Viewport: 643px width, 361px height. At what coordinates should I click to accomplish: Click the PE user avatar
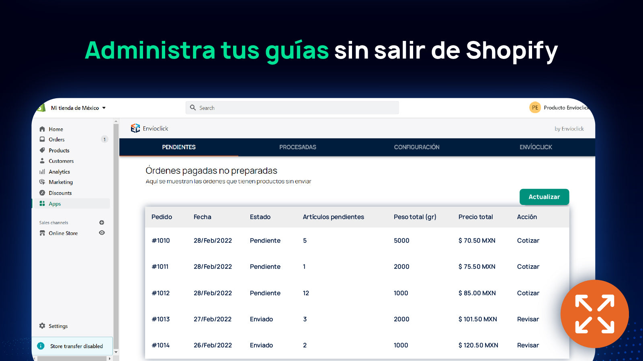[535, 107]
